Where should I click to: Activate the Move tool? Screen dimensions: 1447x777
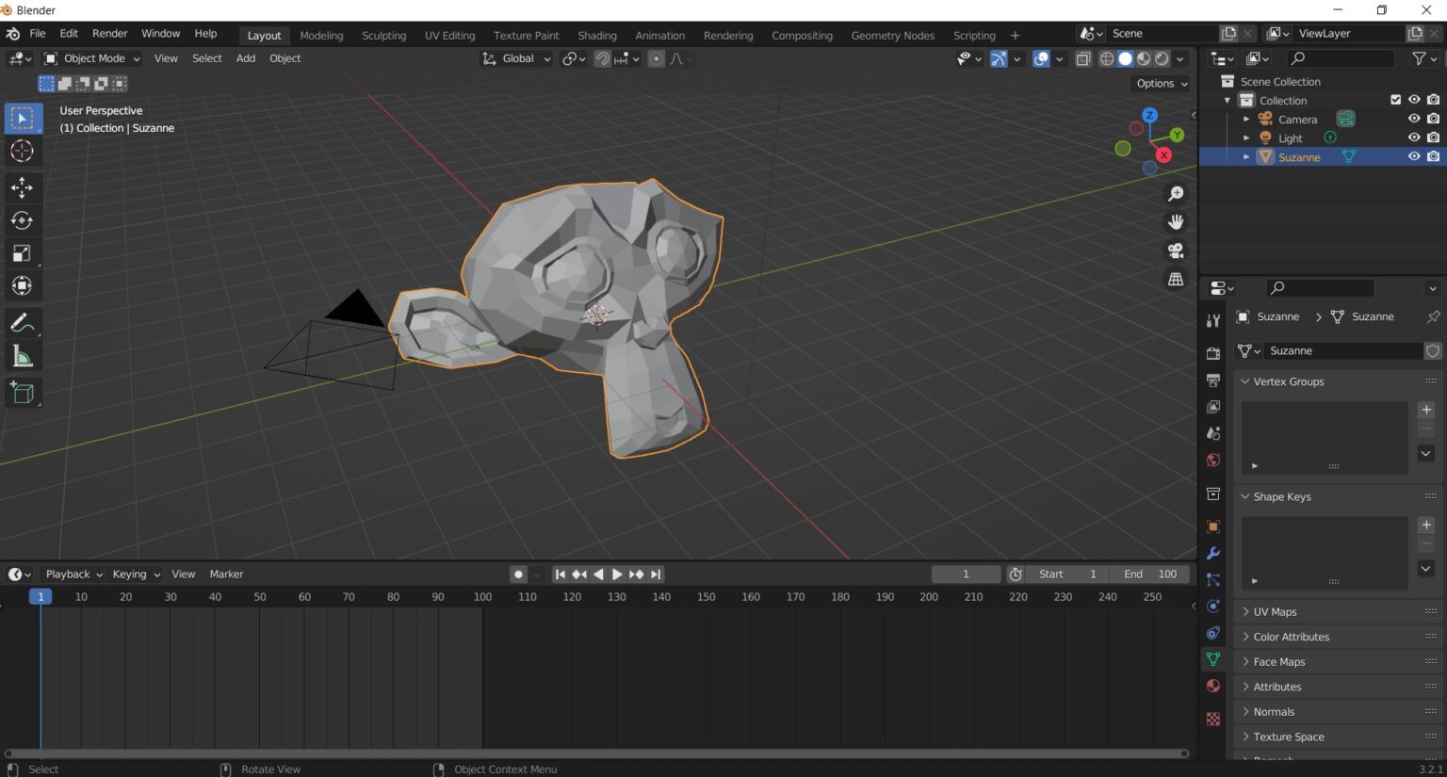tap(22, 187)
